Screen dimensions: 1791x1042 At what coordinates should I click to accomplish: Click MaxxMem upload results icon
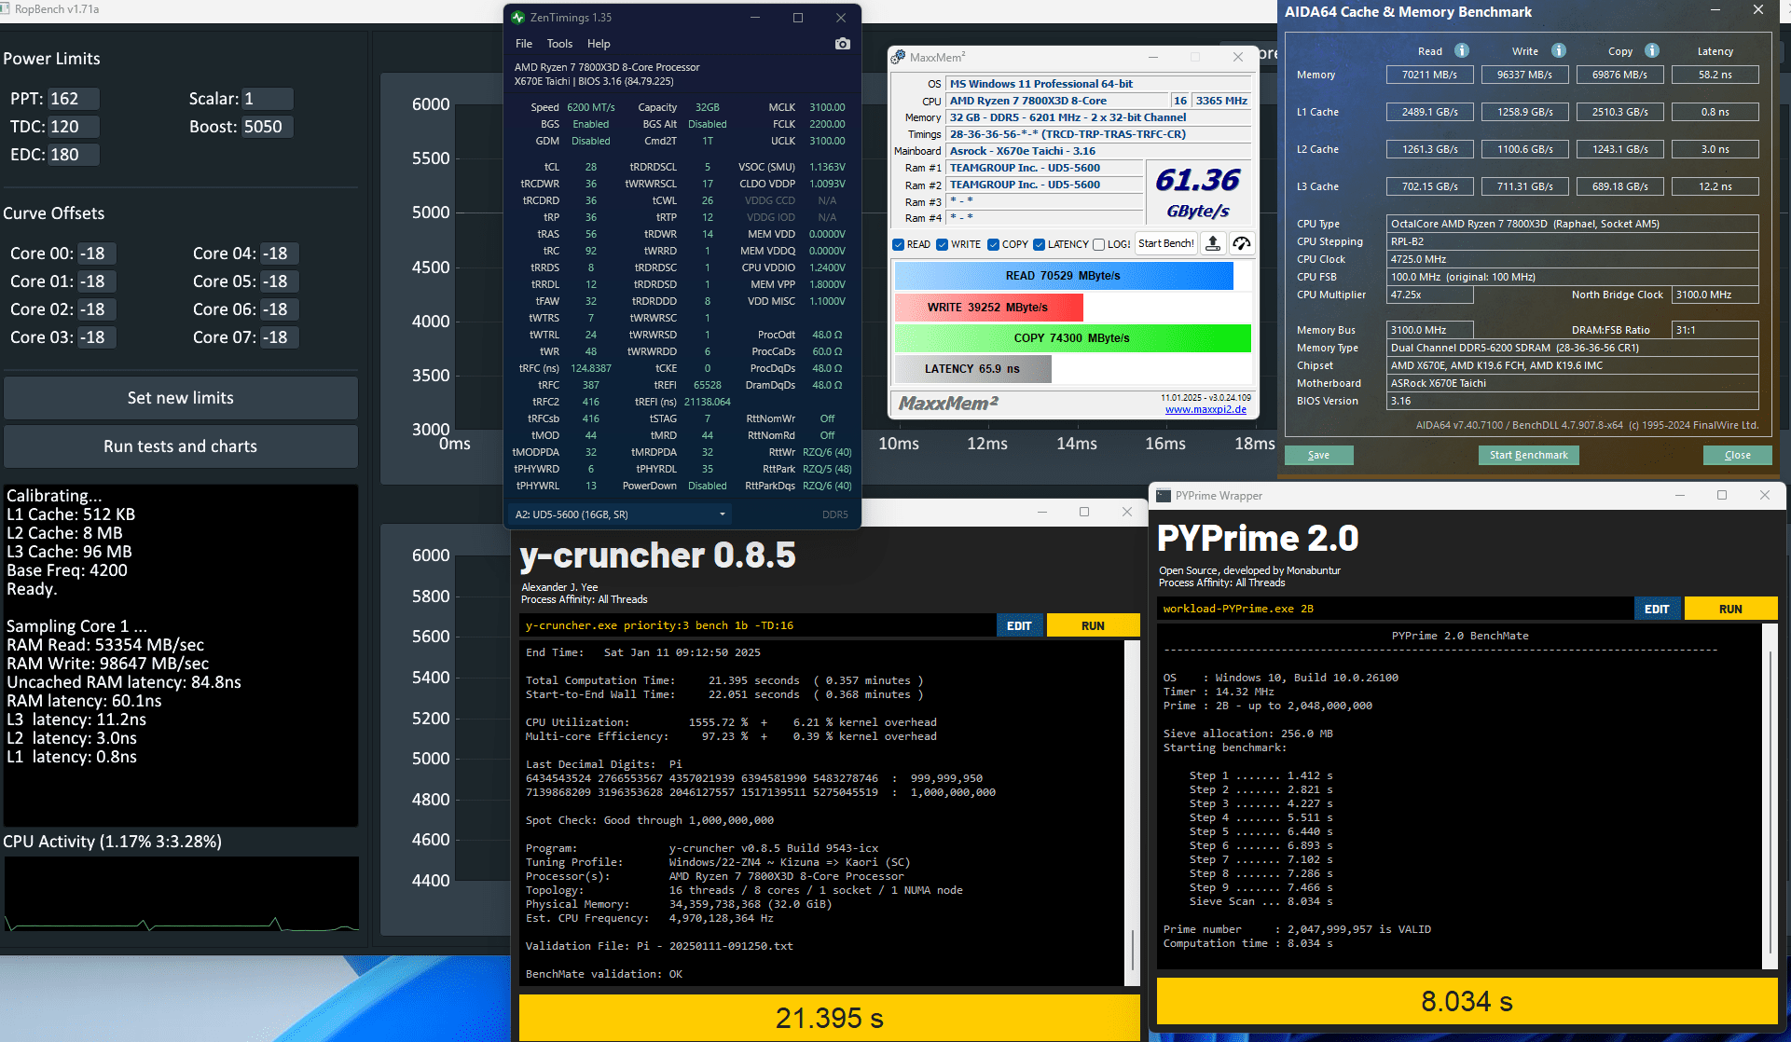1213,244
